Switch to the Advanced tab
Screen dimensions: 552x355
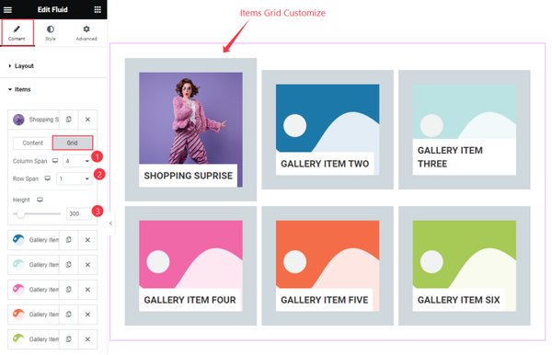pos(86,33)
